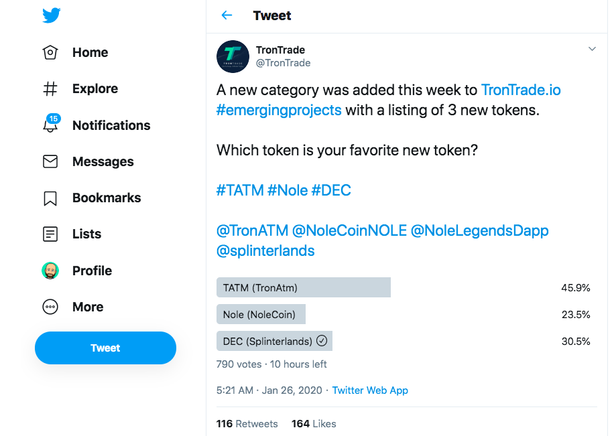Click the TronTrade profile avatar
The width and height of the screenshot is (614, 436).
tap(233, 56)
